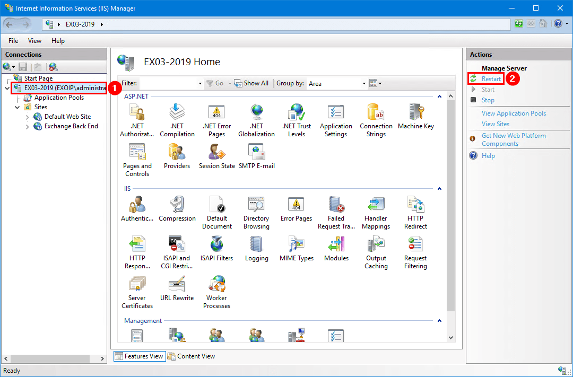Switch to Features View tab
Screen dimensions: 573x377
tap(140, 356)
